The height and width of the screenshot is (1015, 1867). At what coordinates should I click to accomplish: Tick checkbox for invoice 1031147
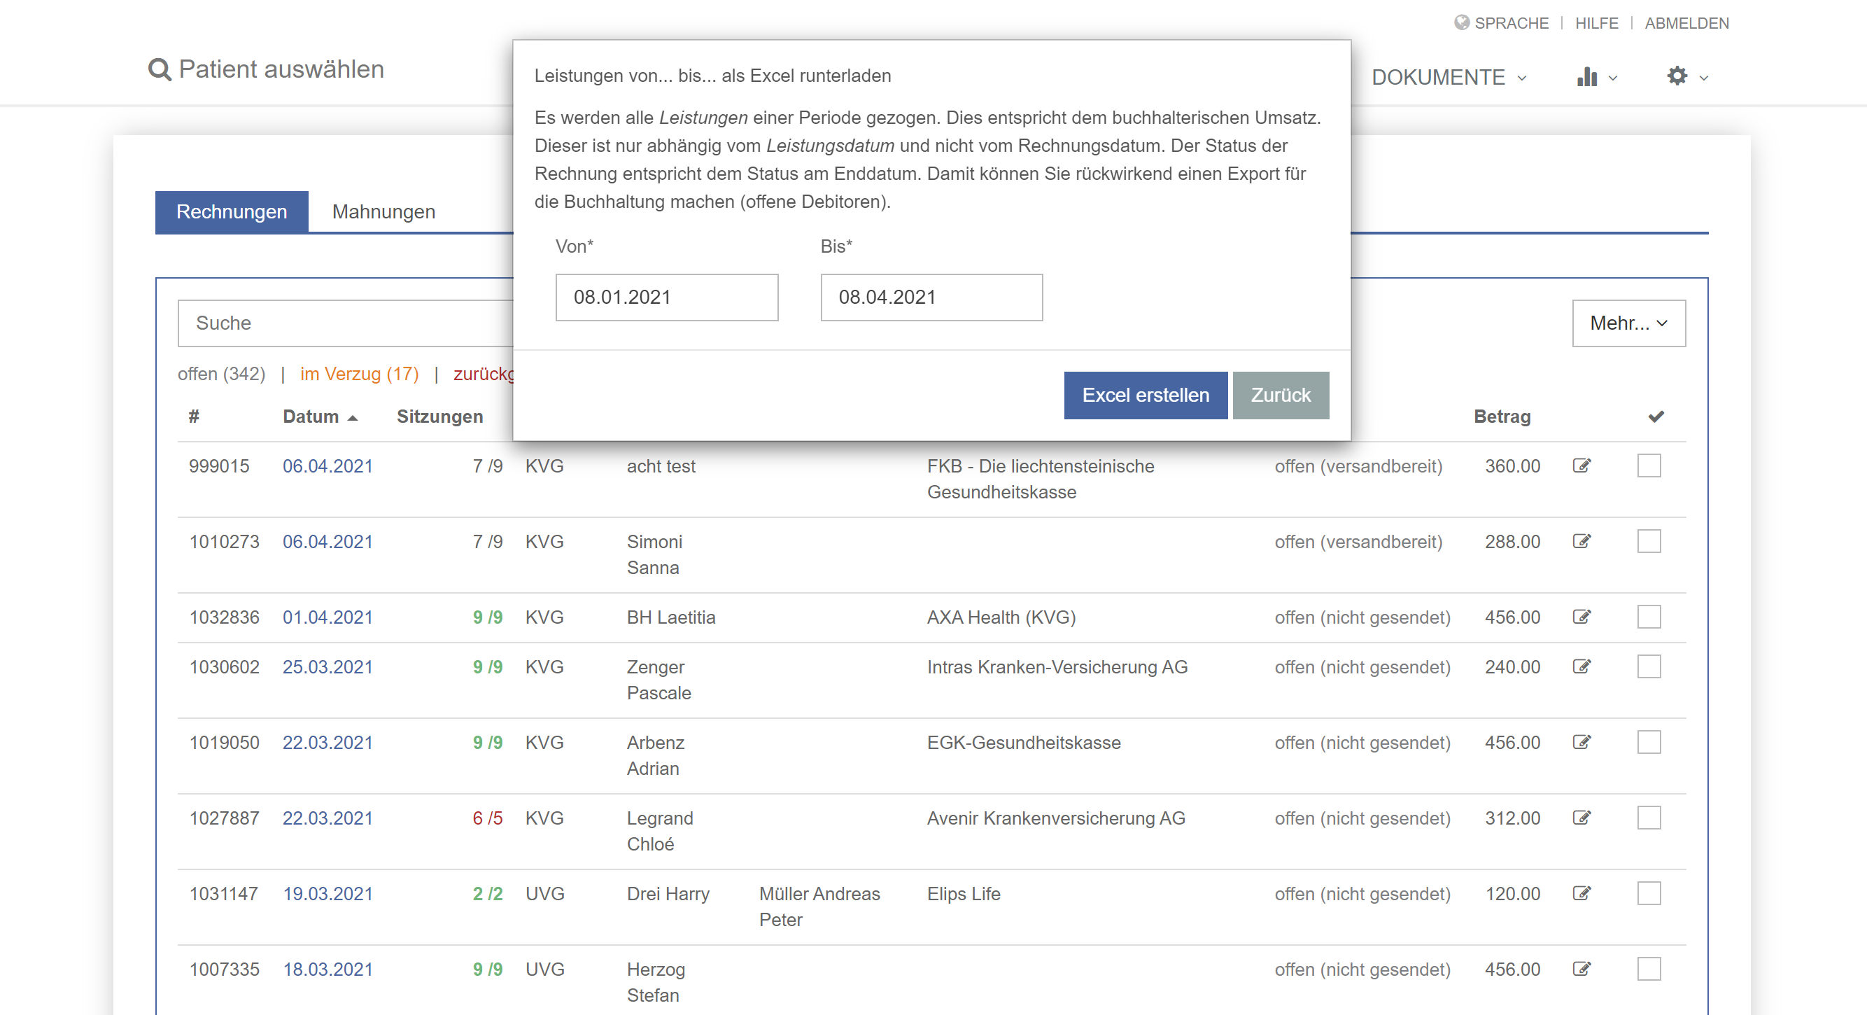pyautogui.click(x=1649, y=893)
